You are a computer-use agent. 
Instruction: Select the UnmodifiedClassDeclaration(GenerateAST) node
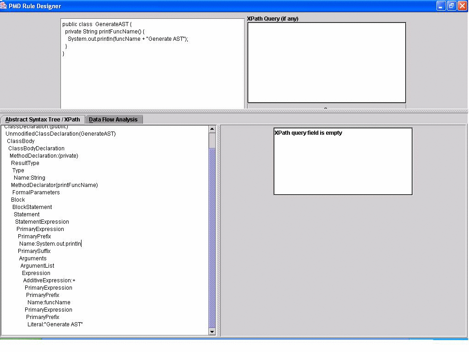point(60,134)
